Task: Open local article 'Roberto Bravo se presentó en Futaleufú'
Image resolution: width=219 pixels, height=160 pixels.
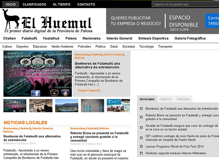Action: coord(99,137)
